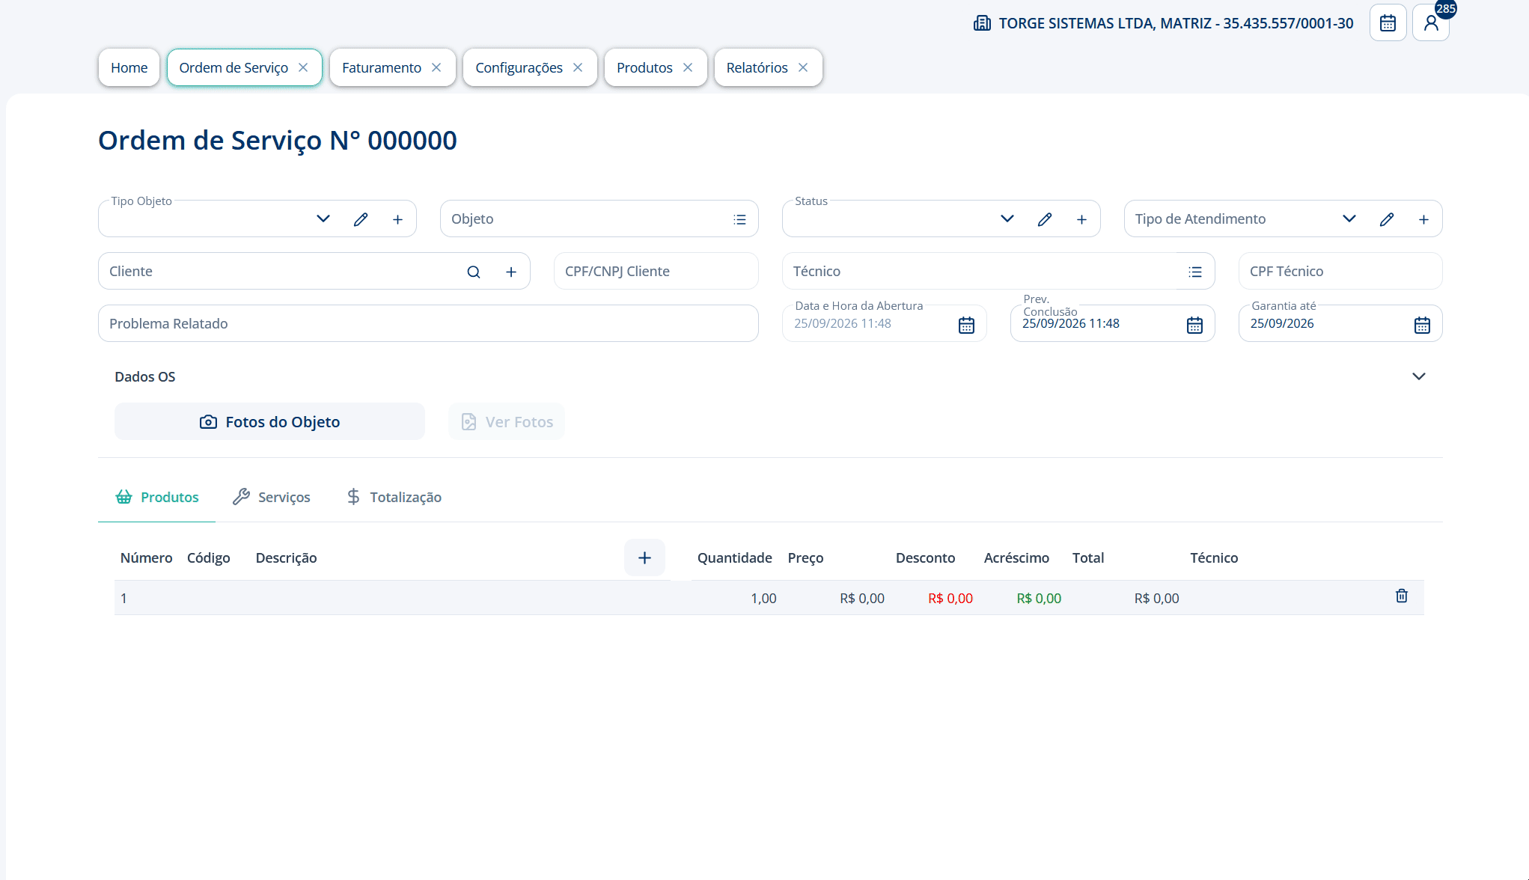Open Prev. Conclusão calendar picker
The image size is (1529, 880).
[1194, 325]
